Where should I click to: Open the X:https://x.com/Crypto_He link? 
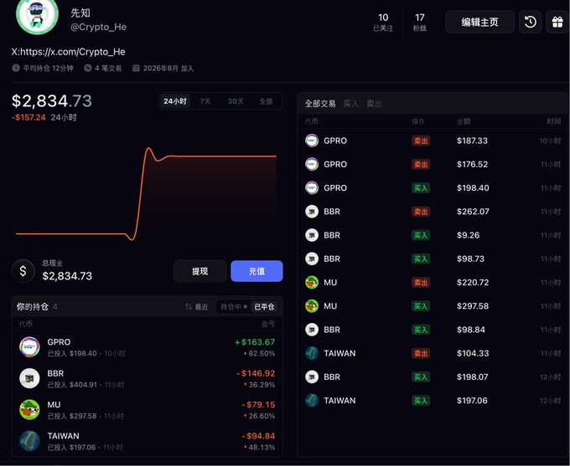(69, 52)
